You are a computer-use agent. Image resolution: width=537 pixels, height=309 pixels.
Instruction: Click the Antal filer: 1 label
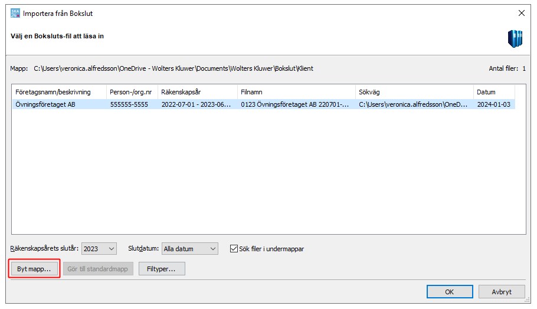tap(507, 68)
